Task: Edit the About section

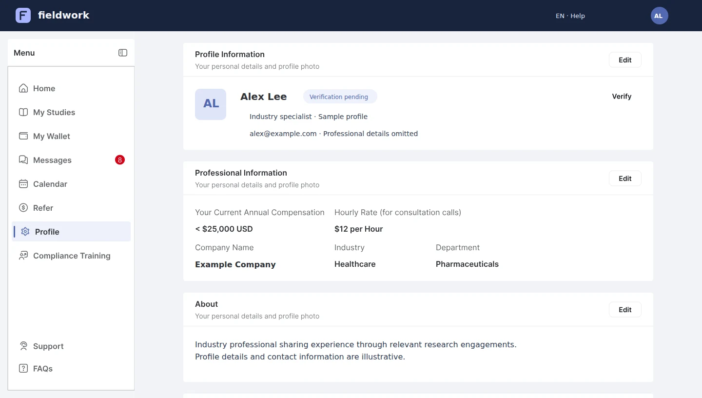Action: pos(625,310)
